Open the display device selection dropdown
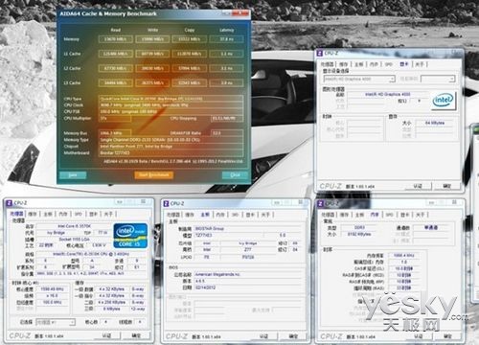 359,79
